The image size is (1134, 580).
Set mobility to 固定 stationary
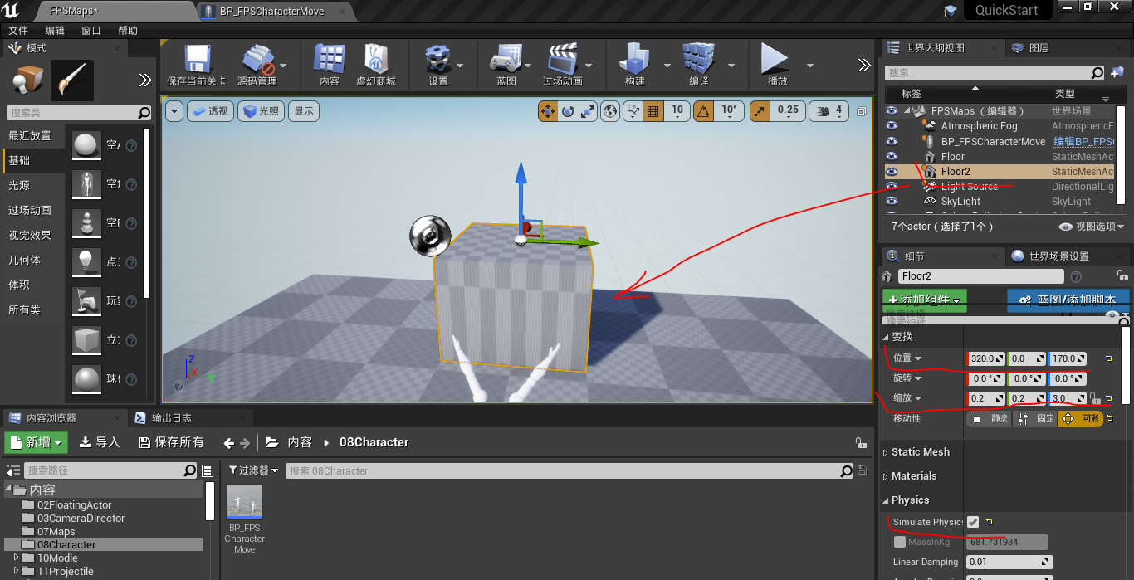(x=1035, y=419)
